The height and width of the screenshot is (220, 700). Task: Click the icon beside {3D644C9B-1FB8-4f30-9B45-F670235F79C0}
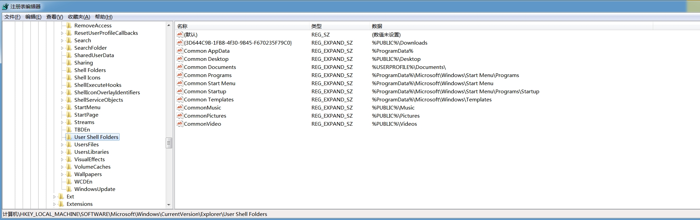tap(180, 43)
